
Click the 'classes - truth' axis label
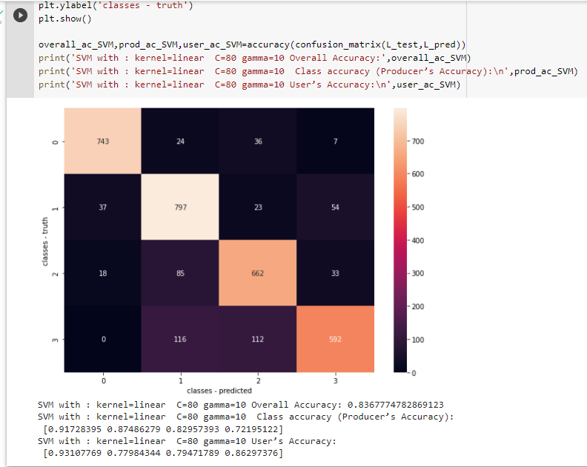click(x=46, y=239)
